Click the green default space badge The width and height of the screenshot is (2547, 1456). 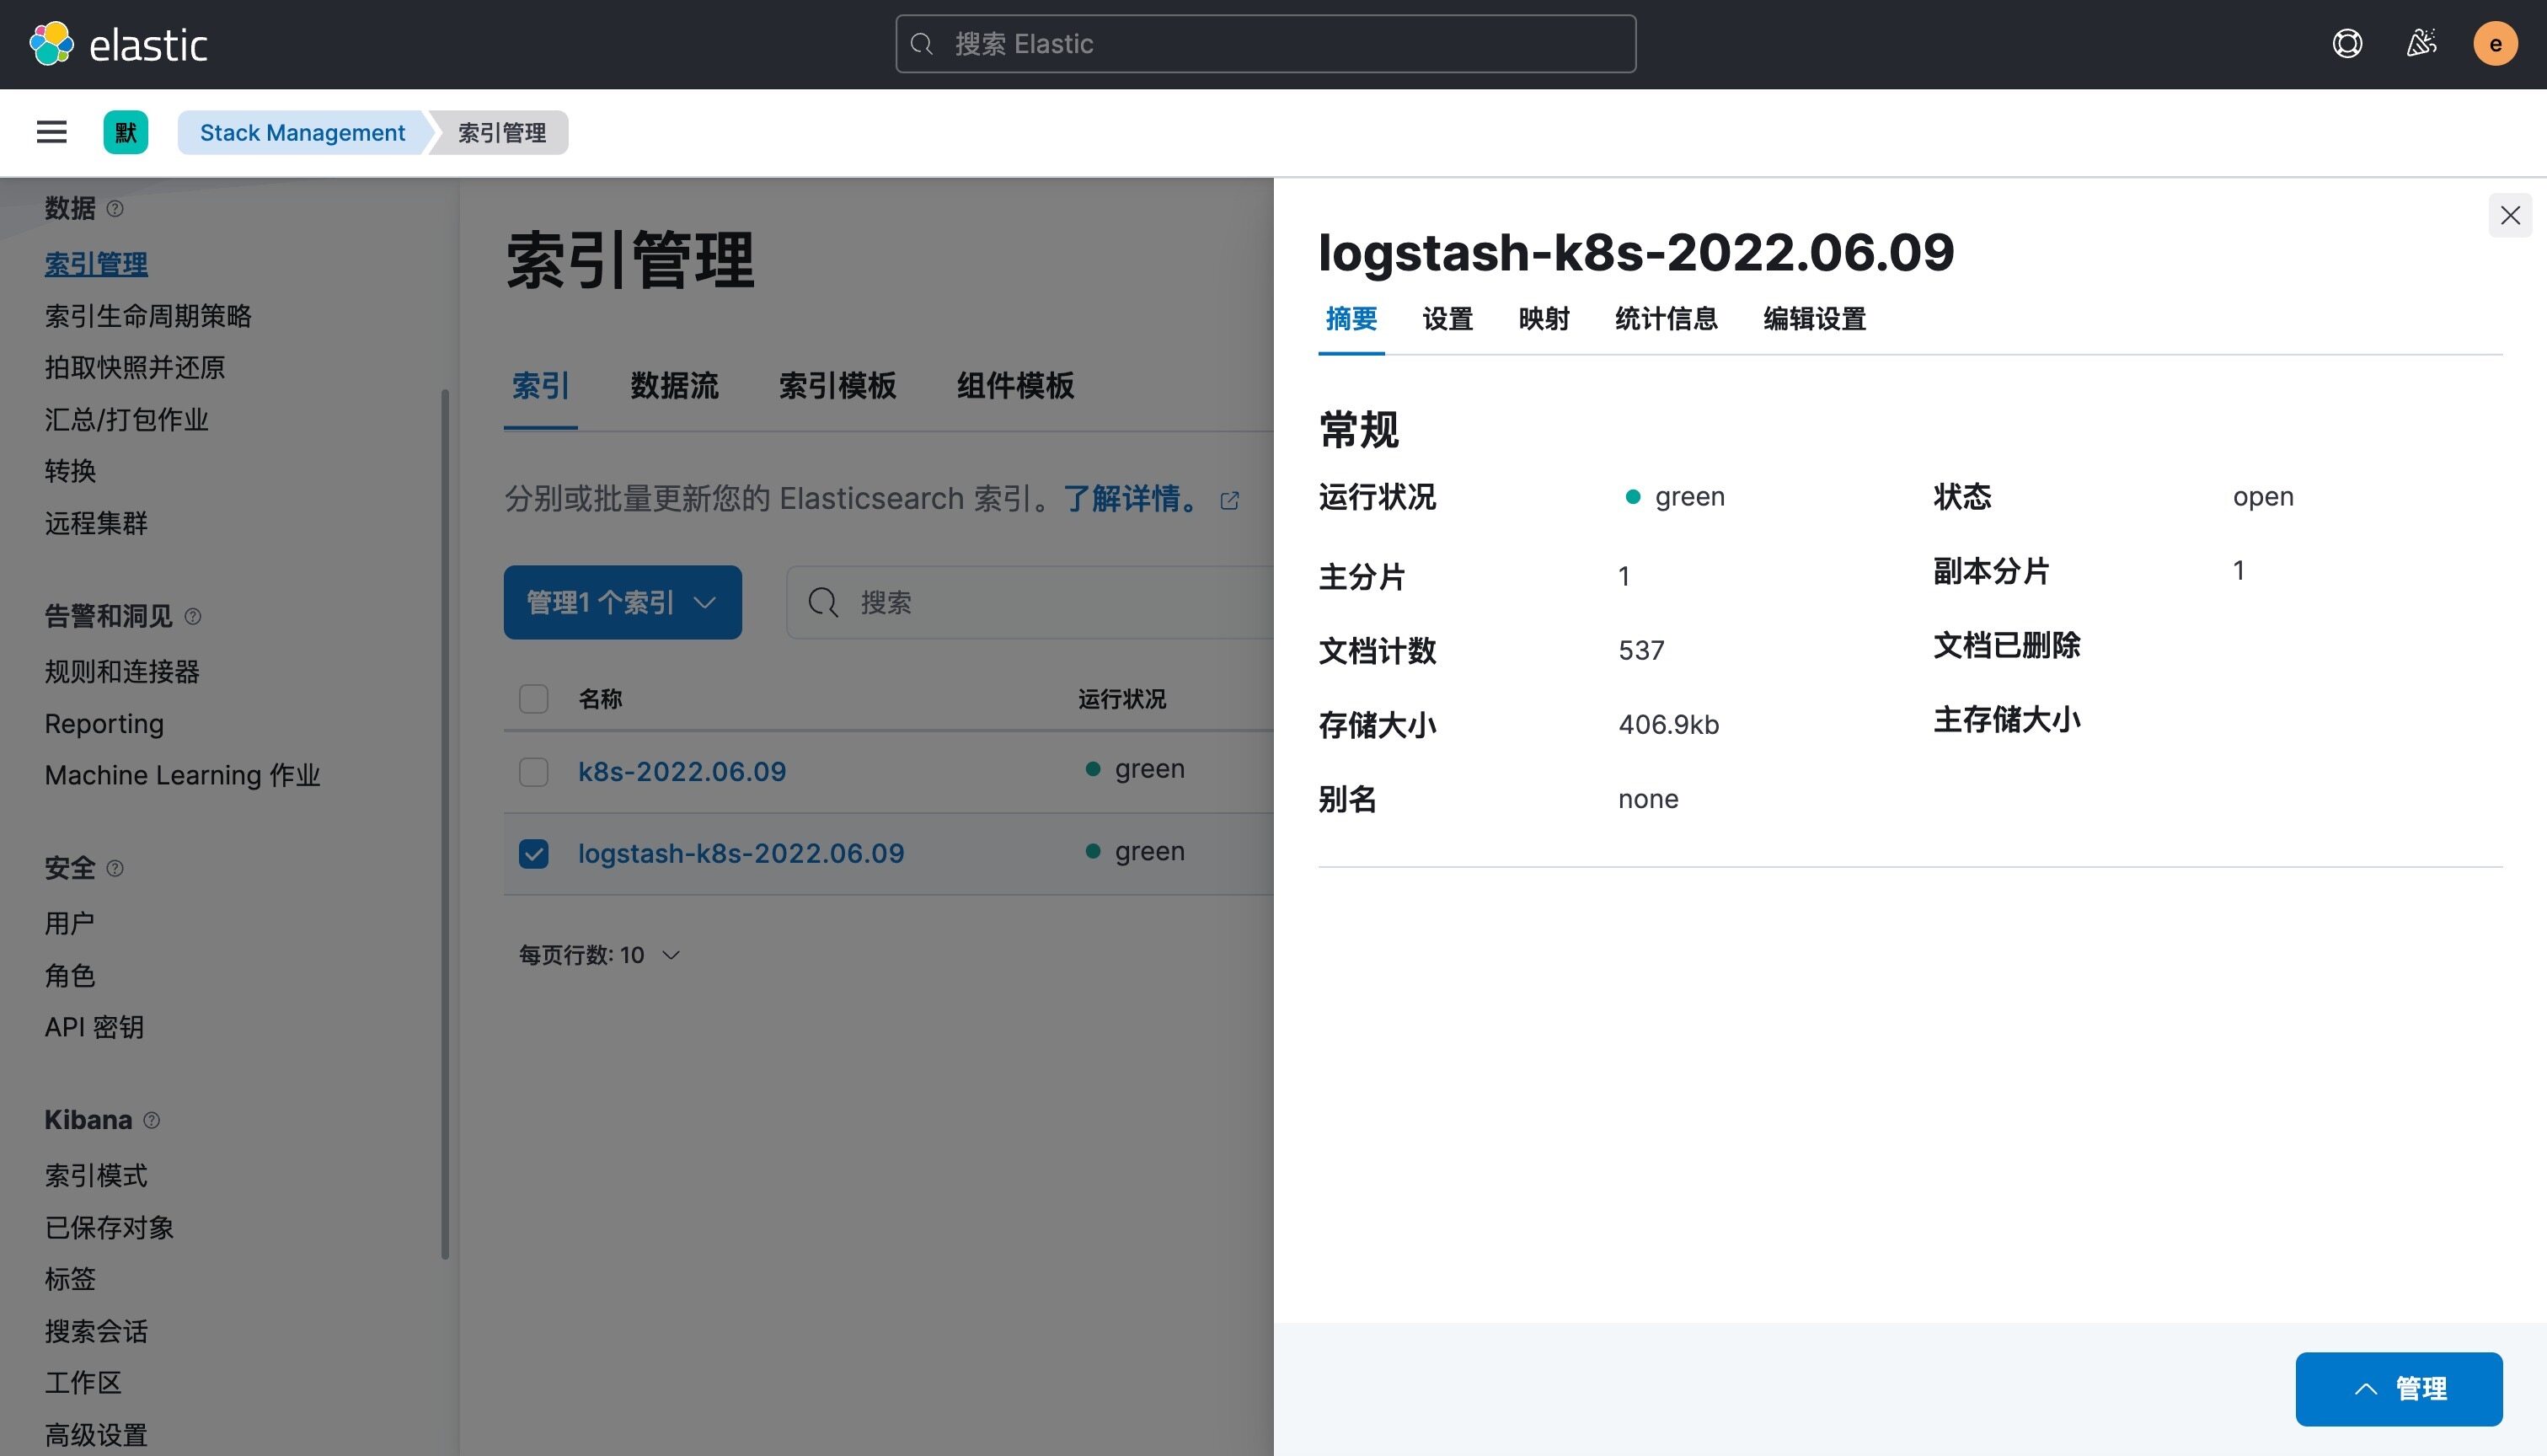125,132
